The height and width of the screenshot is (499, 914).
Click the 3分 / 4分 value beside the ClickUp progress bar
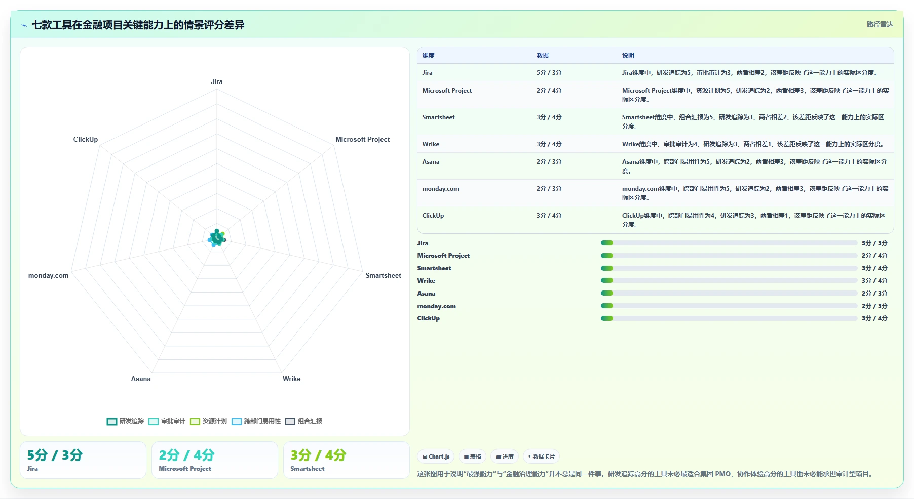(x=874, y=318)
